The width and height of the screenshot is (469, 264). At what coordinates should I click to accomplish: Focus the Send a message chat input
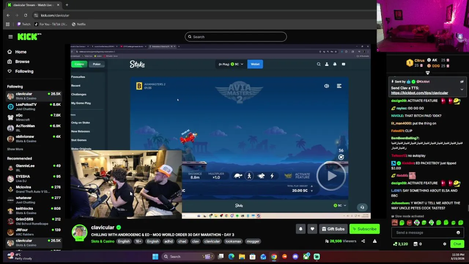(x=423, y=232)
